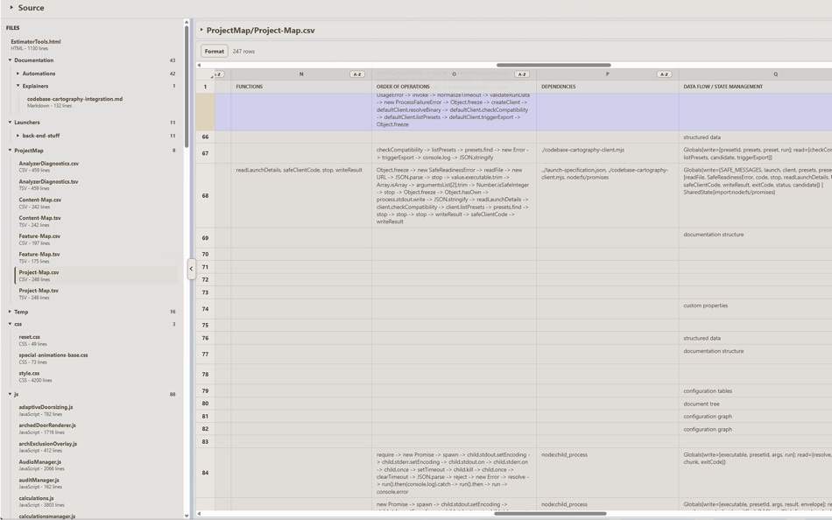Click the file sidebar vertical scrollbar thumb

pyautogui.click(x=187, y=87)
